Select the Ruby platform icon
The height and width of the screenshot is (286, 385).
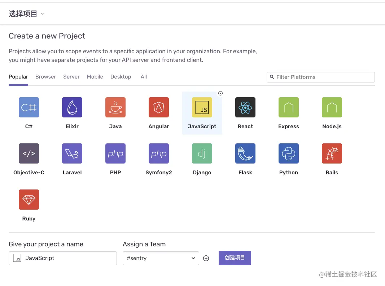point(29,200)
